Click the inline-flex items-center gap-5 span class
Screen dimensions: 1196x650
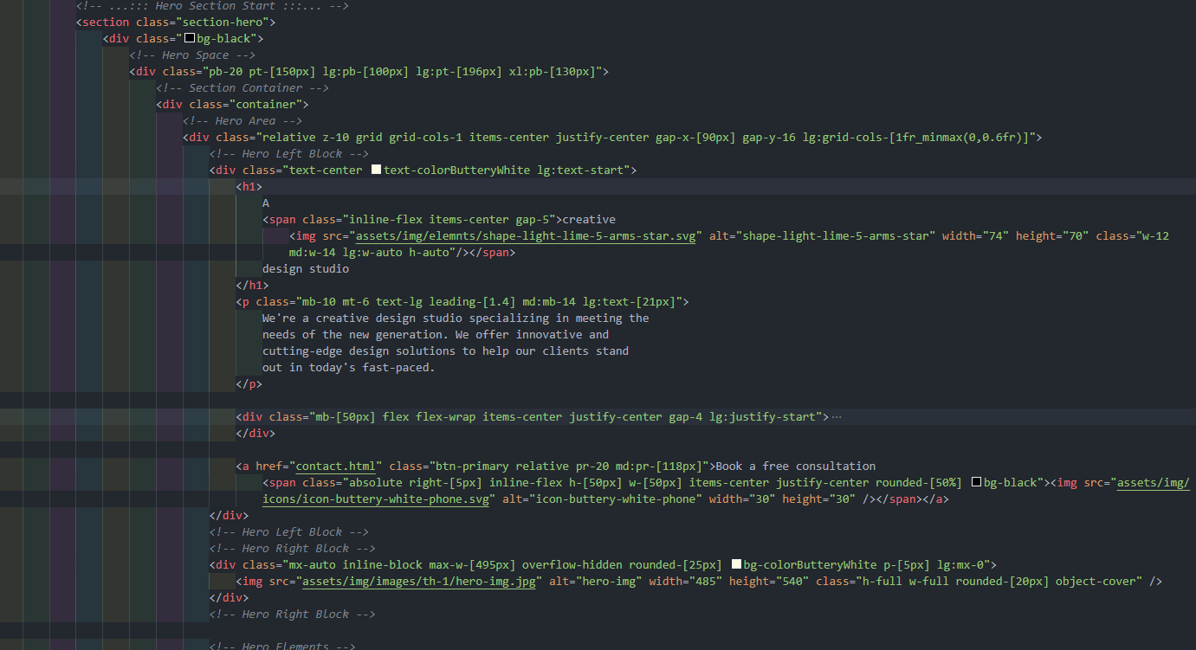(x=449, y=220)
